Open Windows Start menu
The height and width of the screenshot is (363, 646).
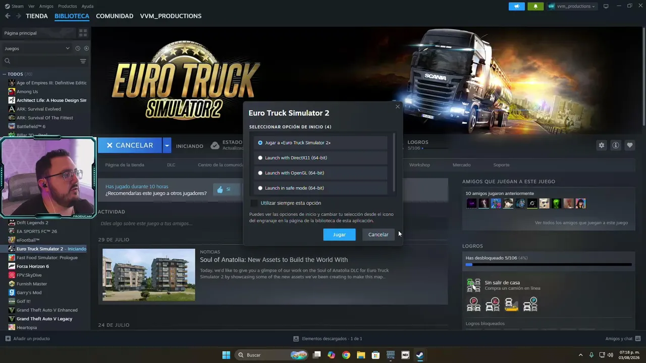226,355
